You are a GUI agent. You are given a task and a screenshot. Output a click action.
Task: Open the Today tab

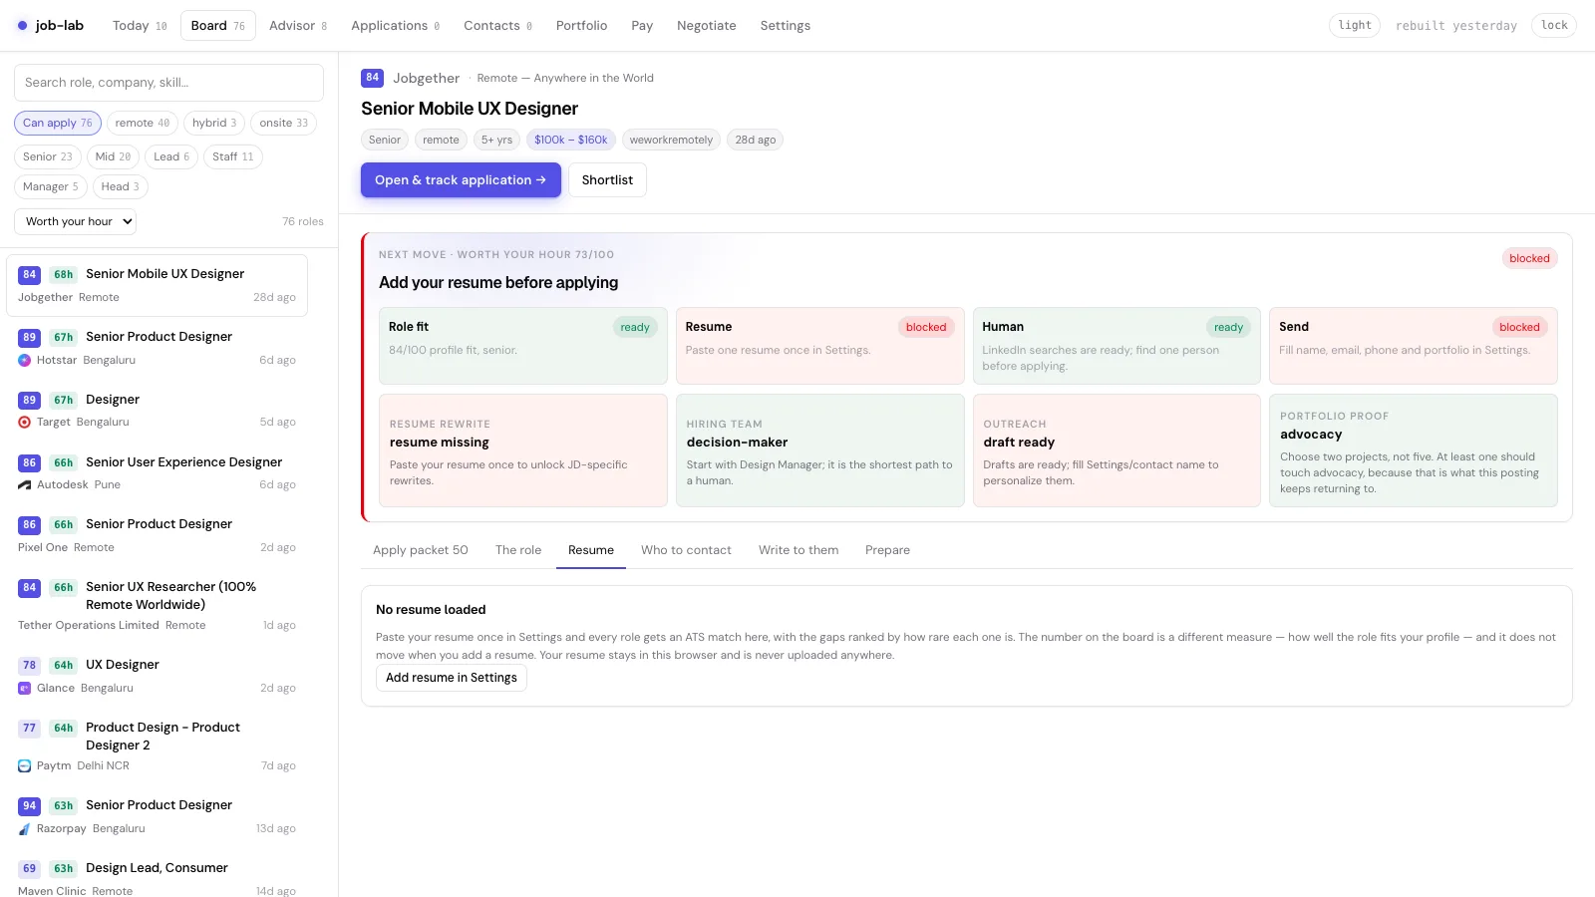[x=140, y=26]
